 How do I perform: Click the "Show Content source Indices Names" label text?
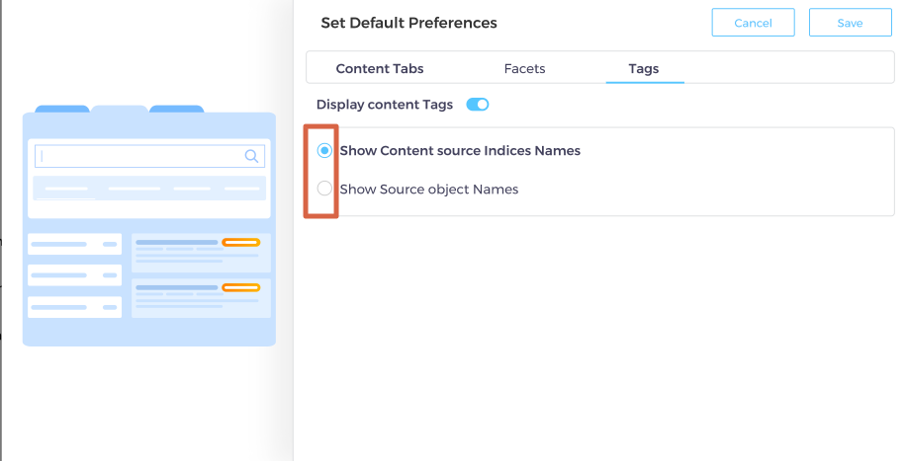click(460, 151)
